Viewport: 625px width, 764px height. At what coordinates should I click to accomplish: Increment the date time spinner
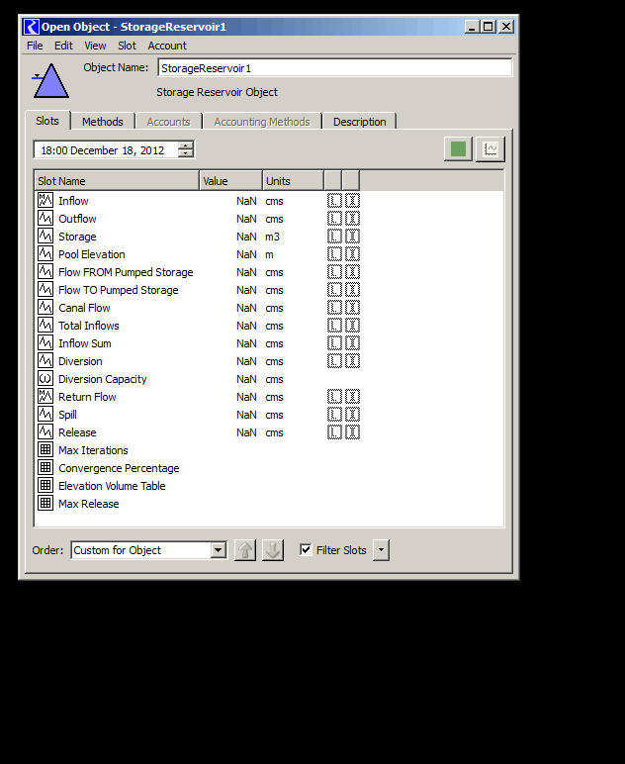click(x=186, y=145)
